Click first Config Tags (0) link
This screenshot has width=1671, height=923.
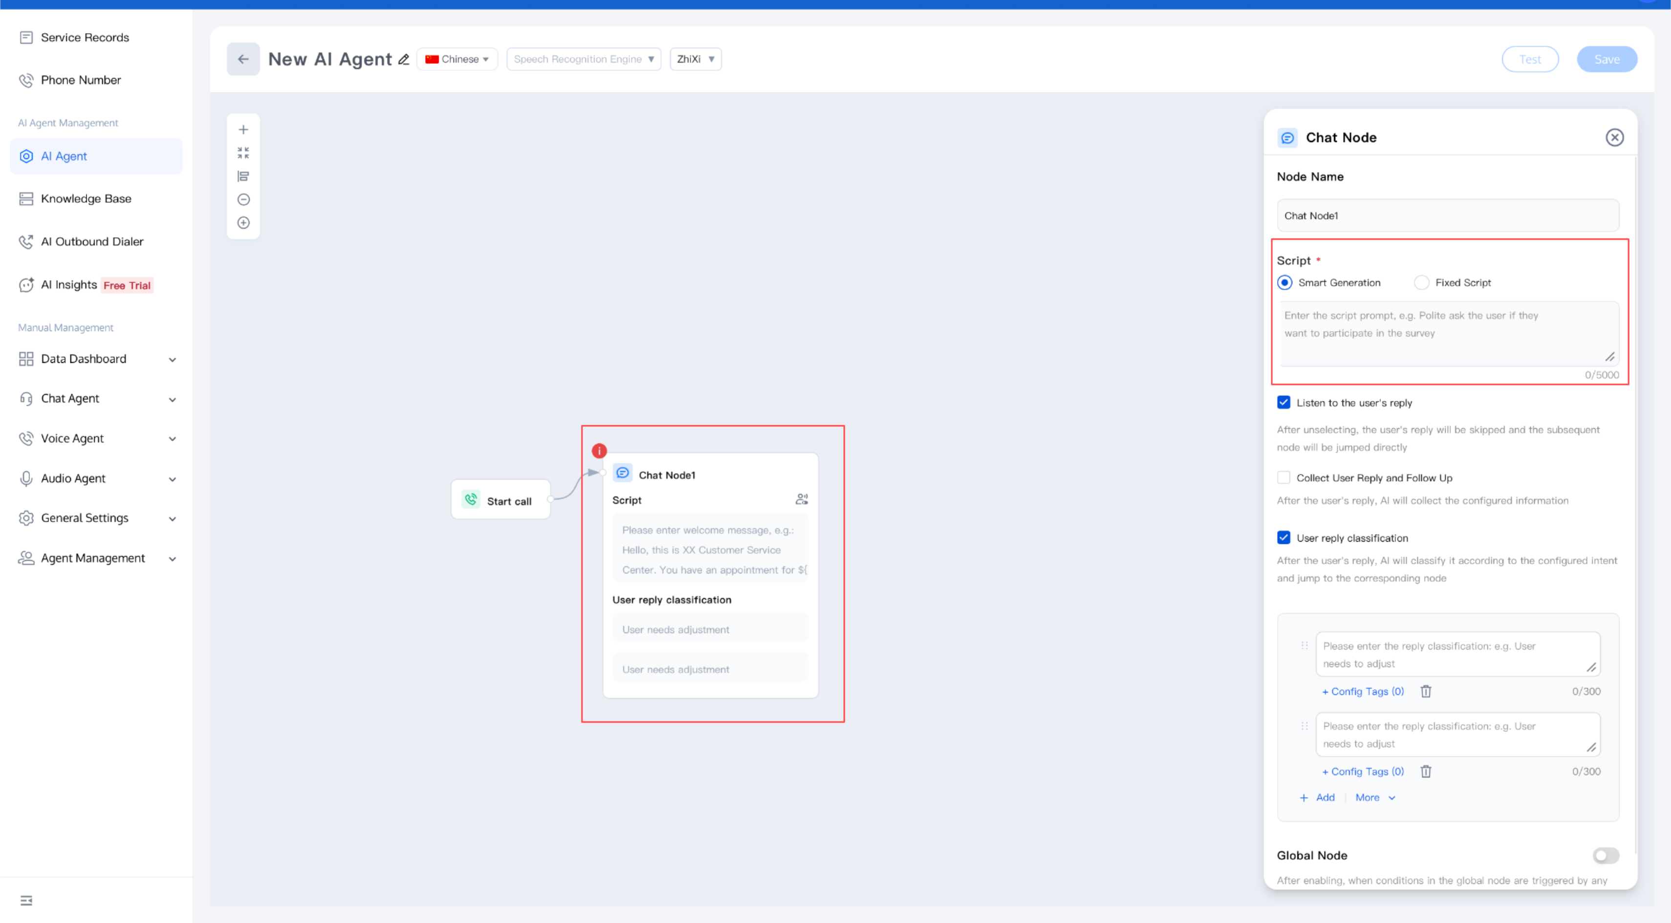pyautogui.click(x=1363, y=692)
